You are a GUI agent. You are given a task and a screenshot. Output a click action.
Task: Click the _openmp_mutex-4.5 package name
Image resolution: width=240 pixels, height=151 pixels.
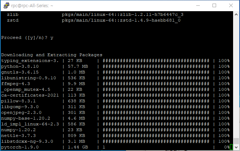point(26,90)
